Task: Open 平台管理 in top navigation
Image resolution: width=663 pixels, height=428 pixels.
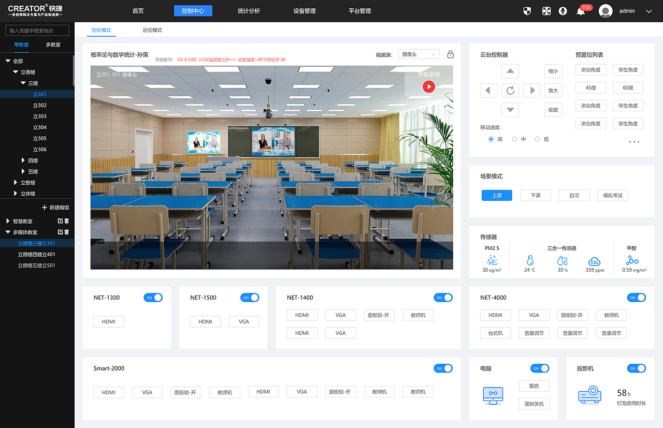Action: point(359,11)
